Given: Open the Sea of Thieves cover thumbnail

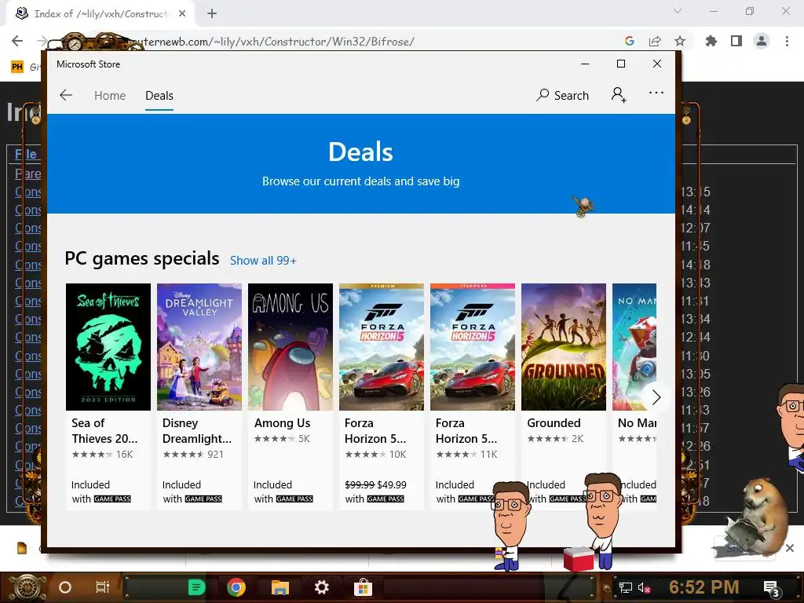Looking at the screenshot, I should (x=108, y=346).
